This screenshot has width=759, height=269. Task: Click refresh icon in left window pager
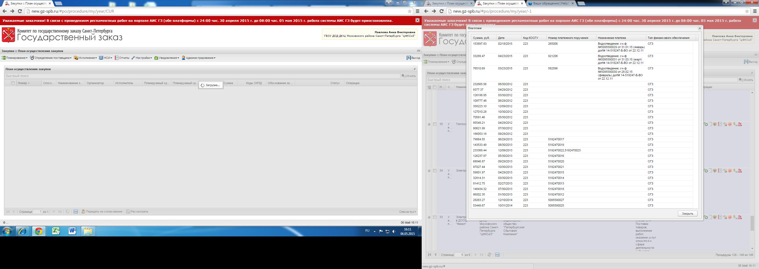coord(67,211)
